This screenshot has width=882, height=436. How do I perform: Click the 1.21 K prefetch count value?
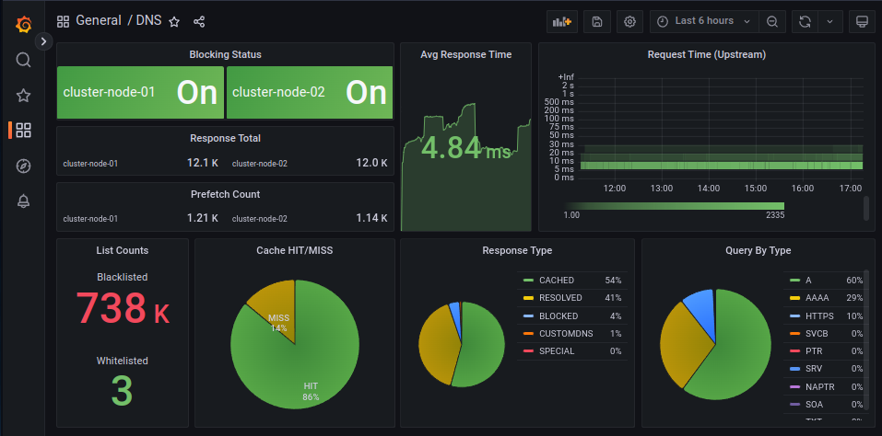pyautogui.click(x=203, y=218)
